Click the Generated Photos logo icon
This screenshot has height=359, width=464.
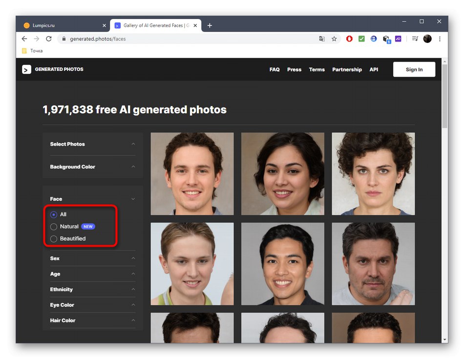pos(26,69)
